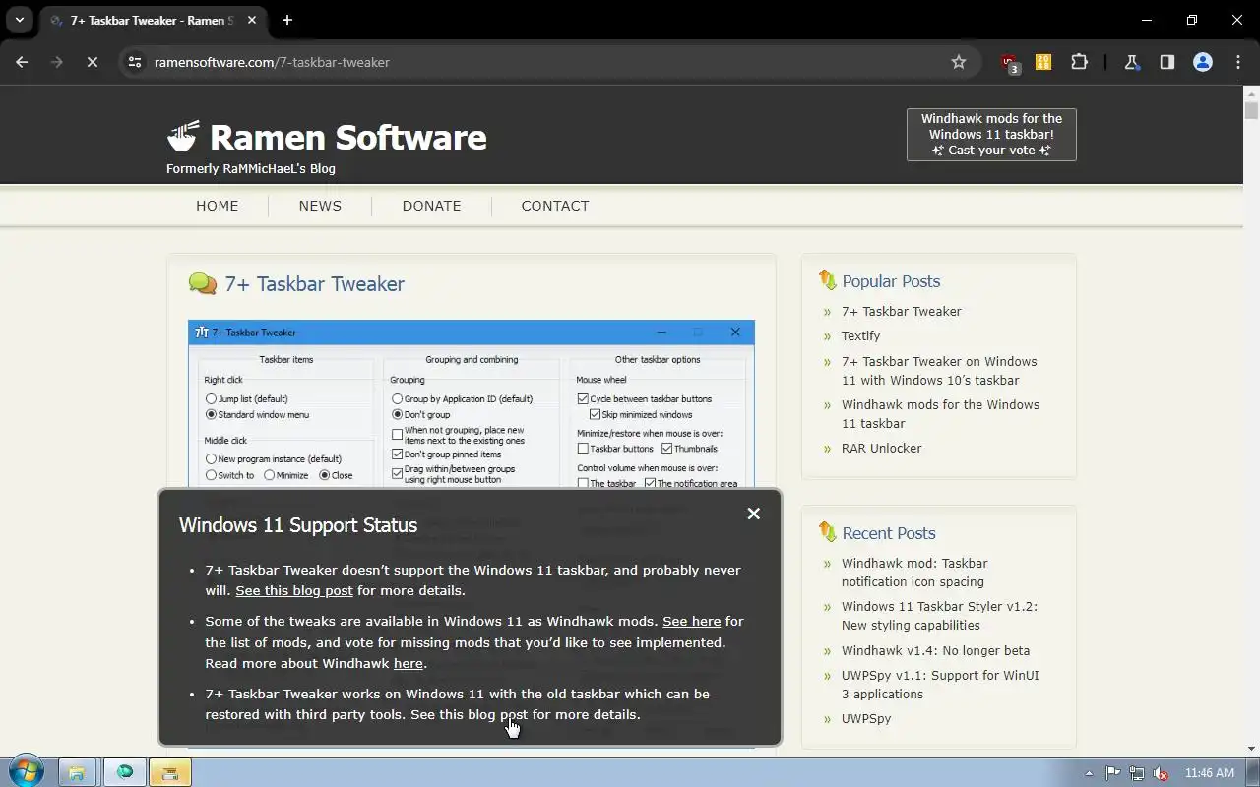Open the Chrome profile avatar
The width and height of the screenshot is (1260, 787).
point(1203,62)
